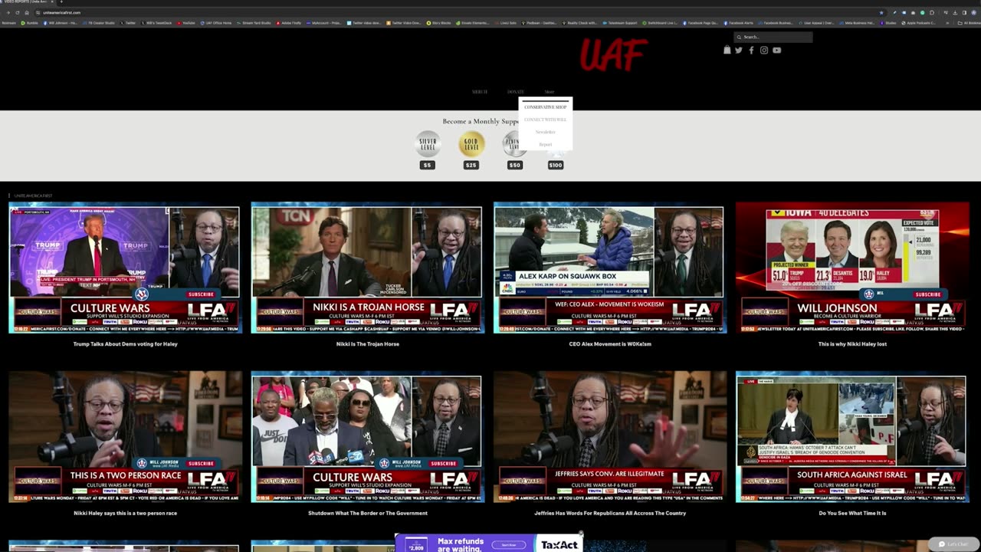Choose Conservative Shop from More menu
This screenshot has width=981, height=552.
click(546, 107)
